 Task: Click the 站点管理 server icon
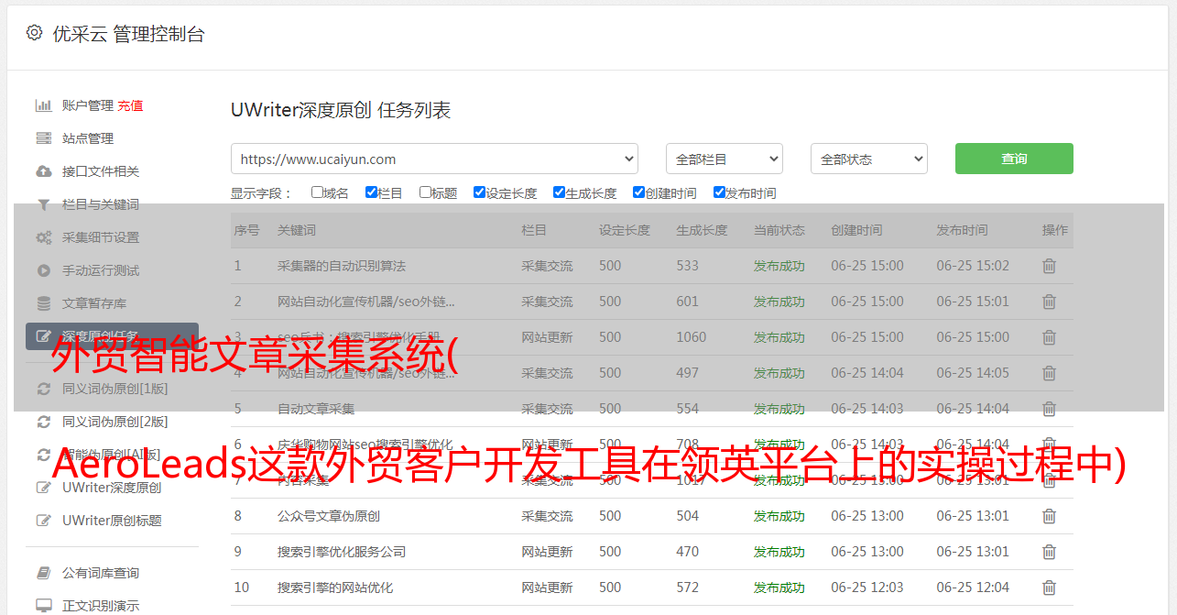click(x=43, y=138)
